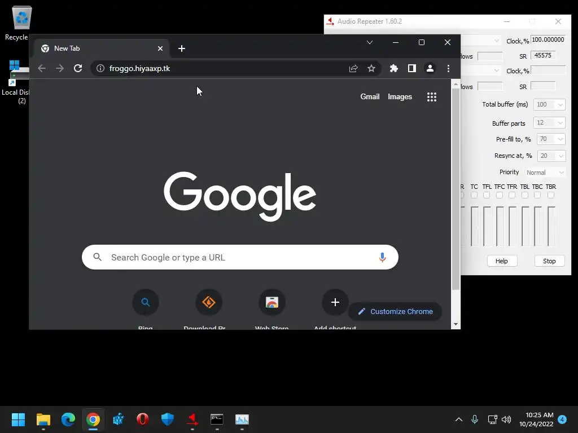The height and width of the screenshot is (433, 578).
Task: Toggle TFL channel checkbox in Audio Repeater
Action: [x=487, y=195]
